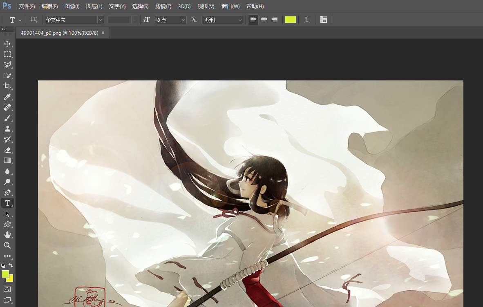Screen dimensions: 483x307
Task: Select the History Brush tool
Action: (x=7, y=139)
